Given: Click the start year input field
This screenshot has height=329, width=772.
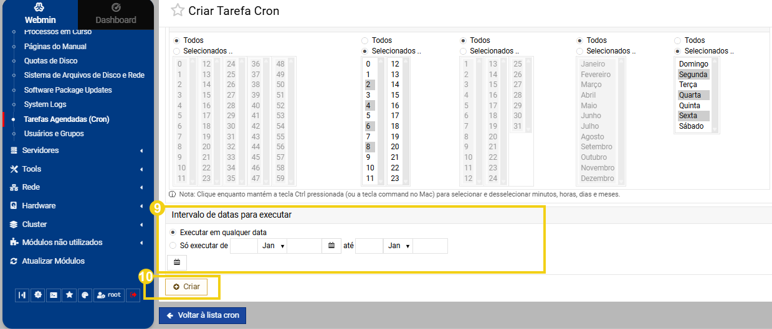Looking at the screenshot, I should point(304,246).
